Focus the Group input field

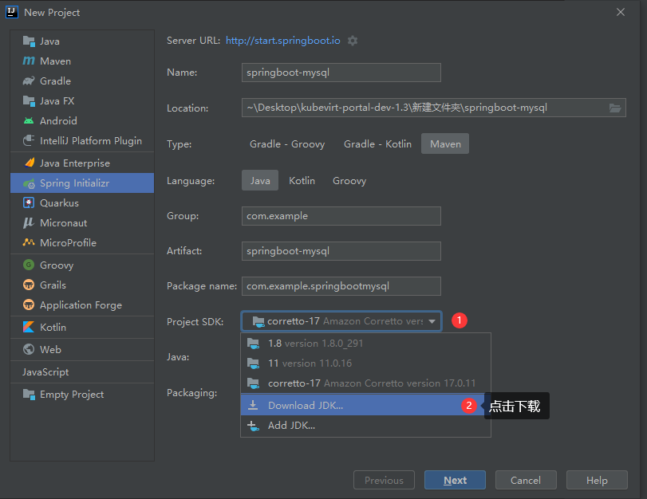coord(341,216)
